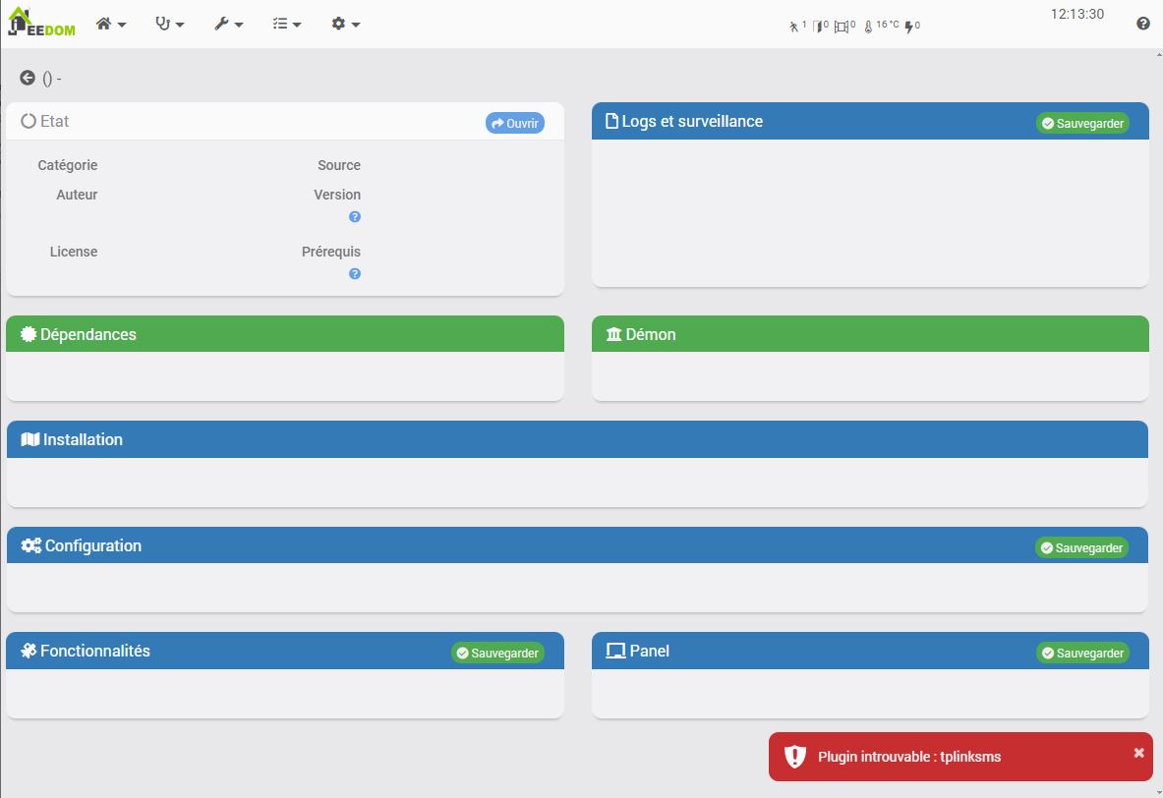Save Logs et surveillance with Sauvegarder

[1082, 123]
